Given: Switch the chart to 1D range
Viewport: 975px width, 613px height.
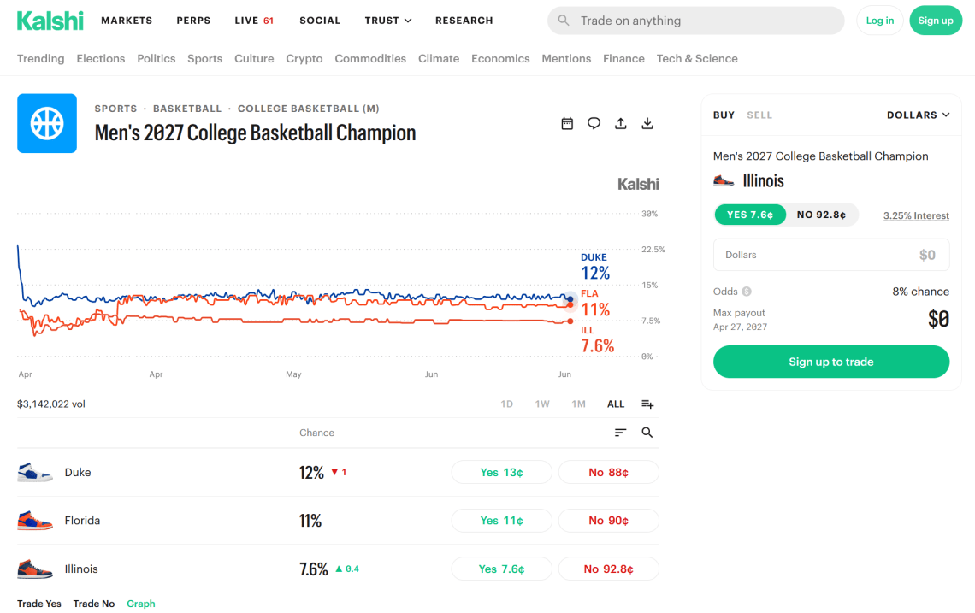Looking at the screenshot, I should (507, 404).
